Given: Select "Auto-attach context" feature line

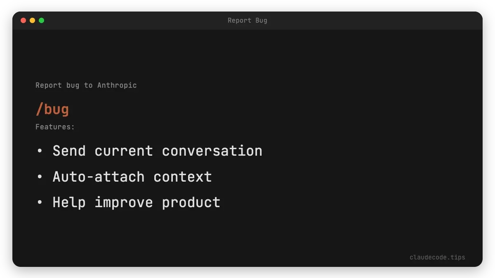Looking at the screenshot, I should click(x=132, y=177).
